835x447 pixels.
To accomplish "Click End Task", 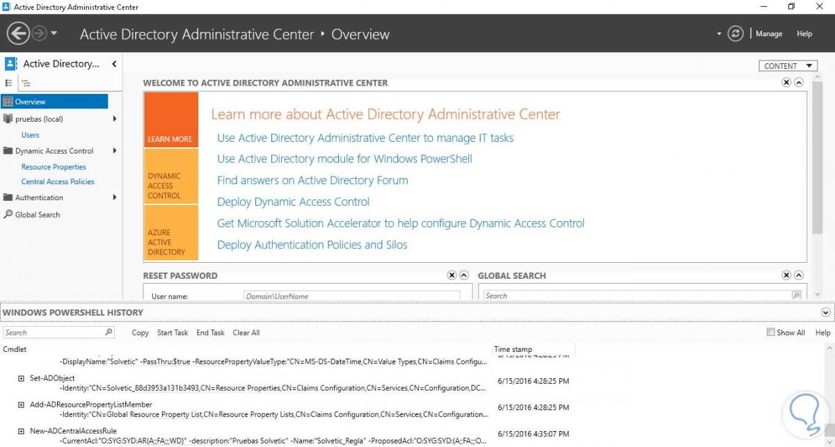I will click(210, 332).
